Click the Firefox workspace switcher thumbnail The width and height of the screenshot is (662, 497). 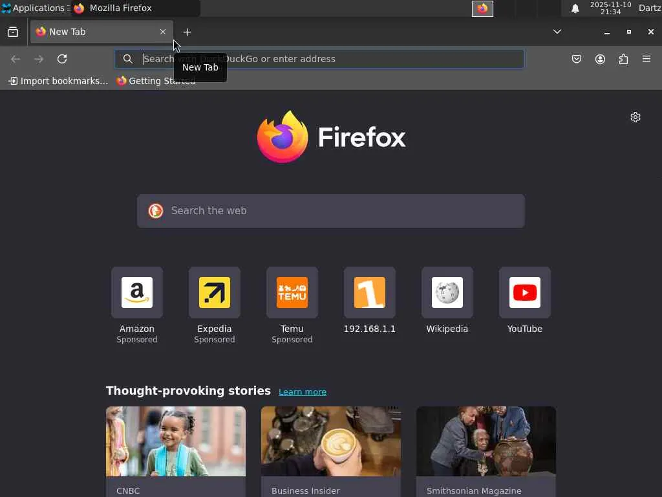482,8
